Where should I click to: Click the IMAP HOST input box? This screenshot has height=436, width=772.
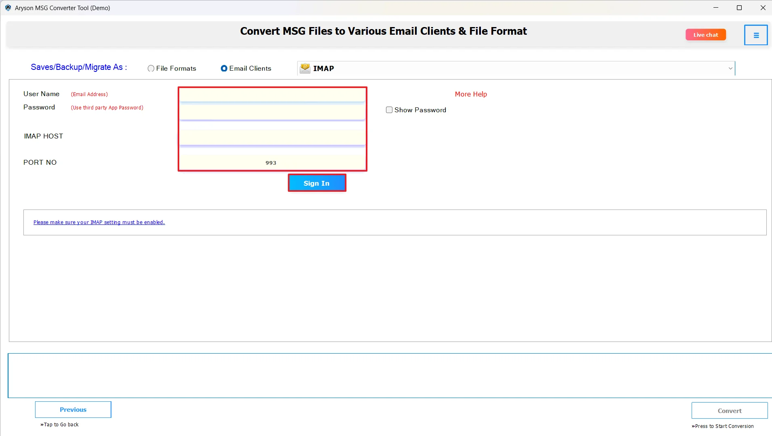pos(273,137)
